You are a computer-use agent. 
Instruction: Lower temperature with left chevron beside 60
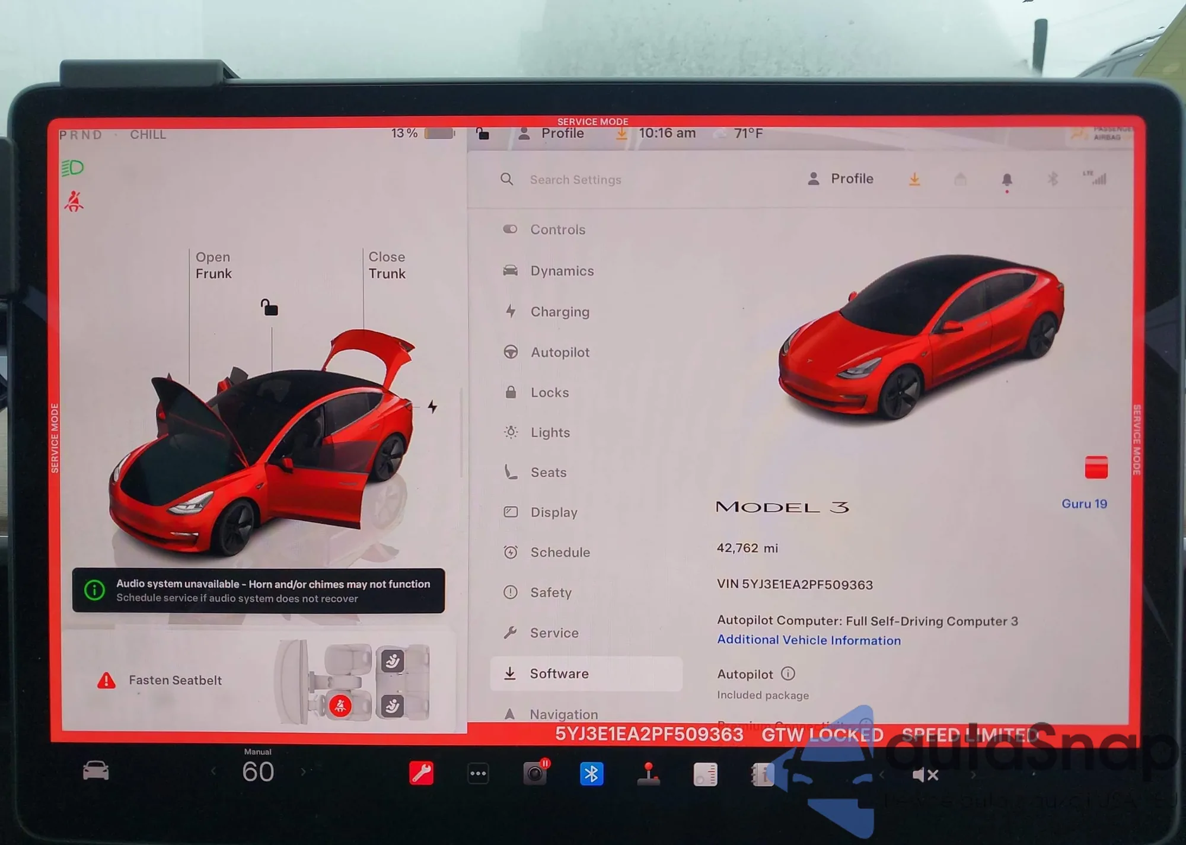tap(213, 772)
